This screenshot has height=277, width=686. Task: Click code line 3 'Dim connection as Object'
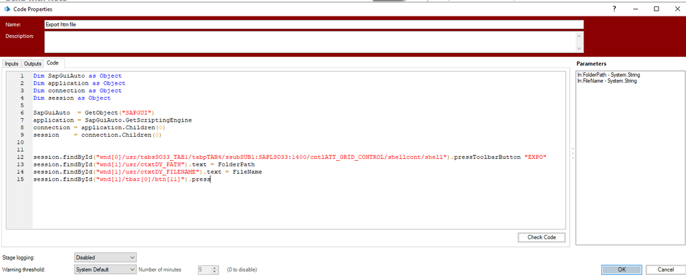pyautogui.click(x=77, y=91)
